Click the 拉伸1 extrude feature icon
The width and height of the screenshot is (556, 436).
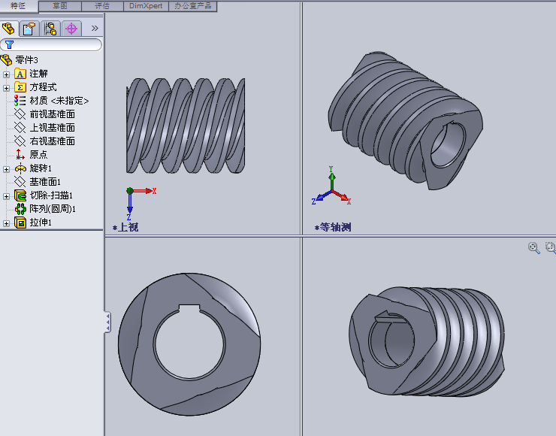coord(20,223)
